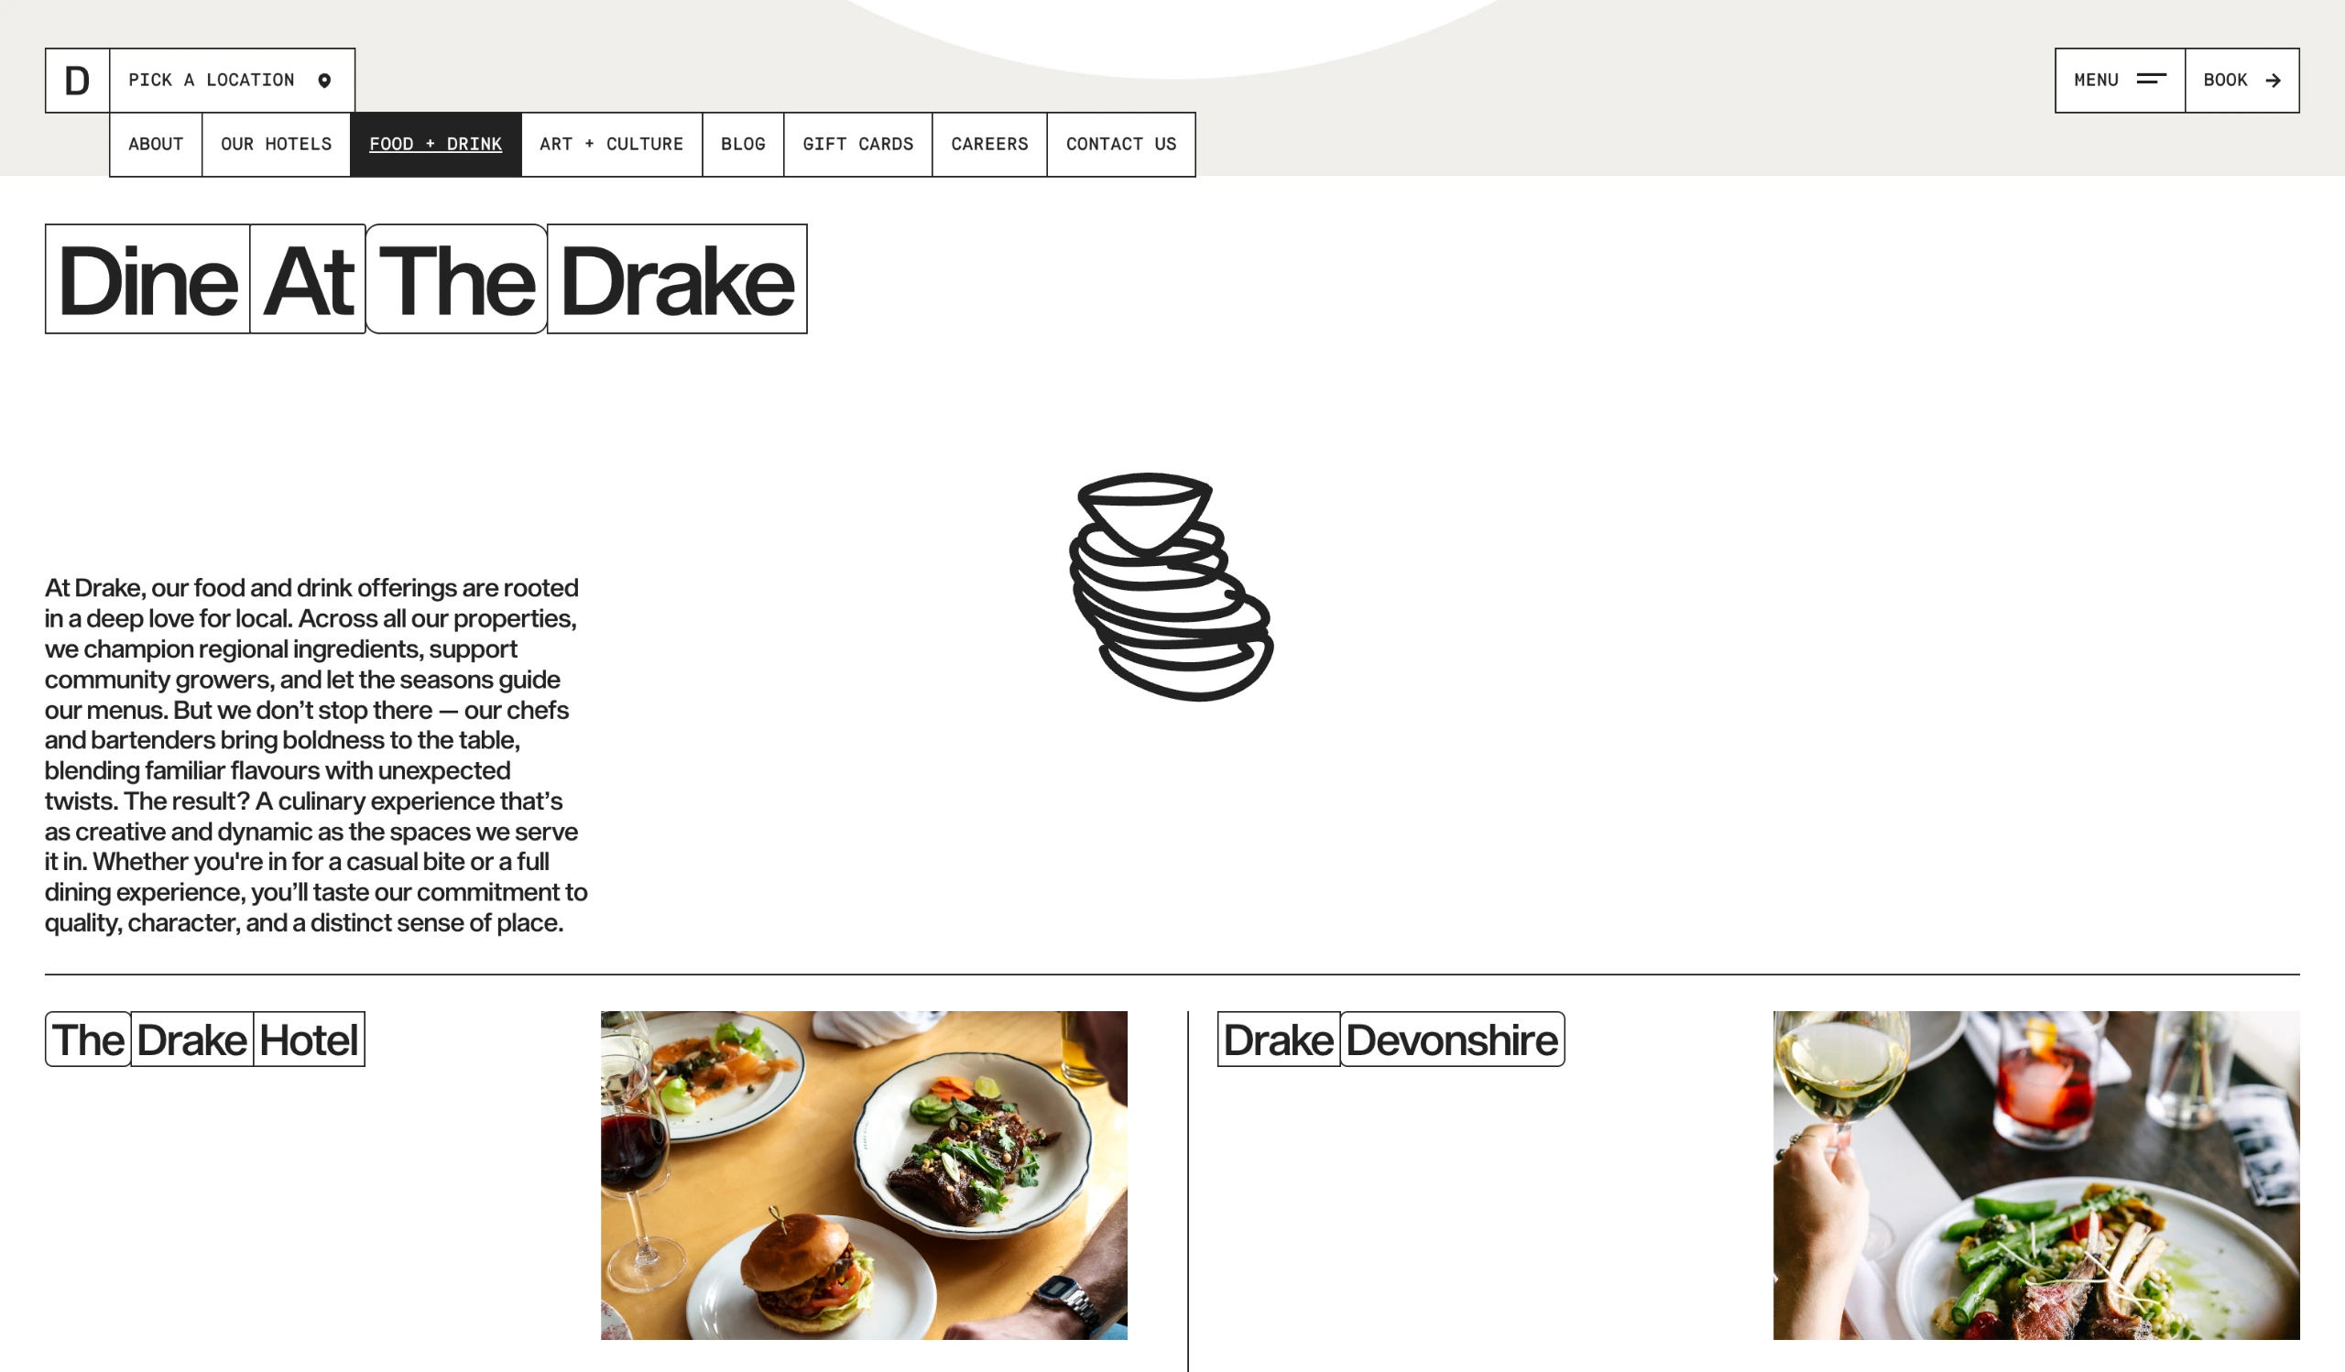This screenshot has width=2345, height=1372.
Task: Open Contact Us nav item
Action: [1121, 144]
